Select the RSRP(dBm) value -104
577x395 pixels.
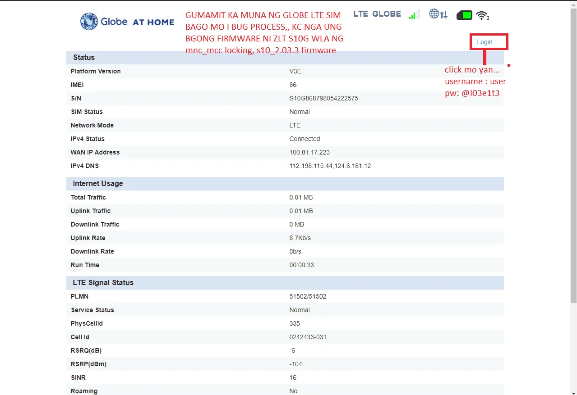(296, 364)
